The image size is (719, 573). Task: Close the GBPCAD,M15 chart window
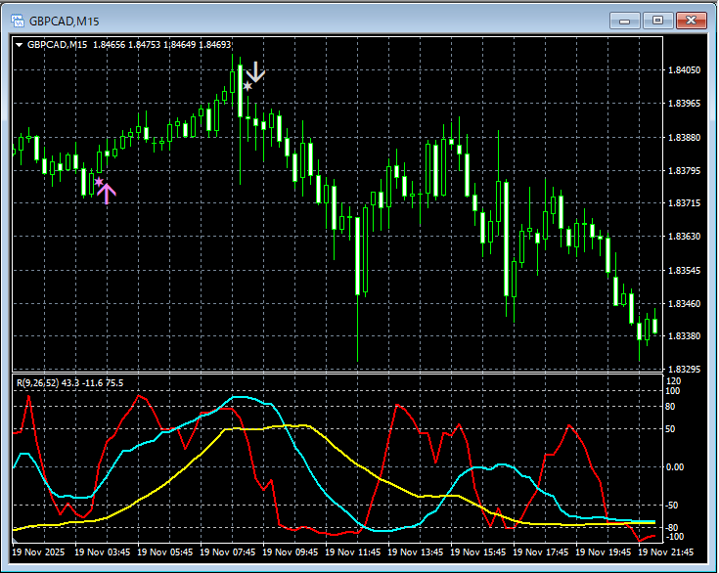(x=691, y=21)
